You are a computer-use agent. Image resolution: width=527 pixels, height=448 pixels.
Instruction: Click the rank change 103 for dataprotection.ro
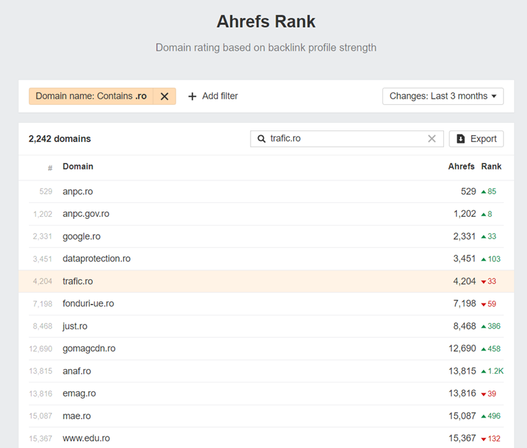click(x=491, y=259)
